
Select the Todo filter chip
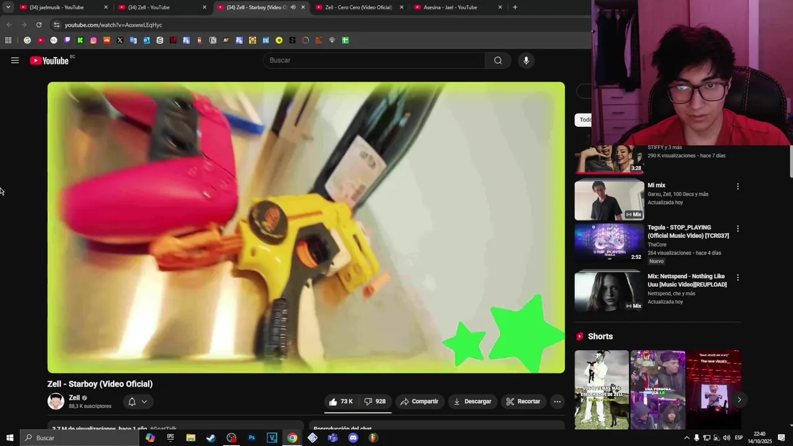584,120
